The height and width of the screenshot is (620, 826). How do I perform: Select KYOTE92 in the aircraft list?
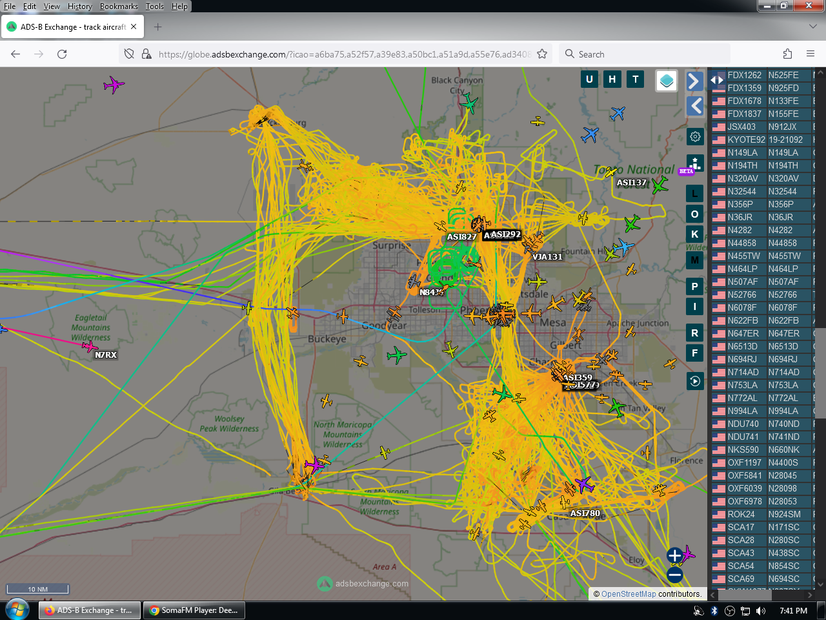click(747, 139)
